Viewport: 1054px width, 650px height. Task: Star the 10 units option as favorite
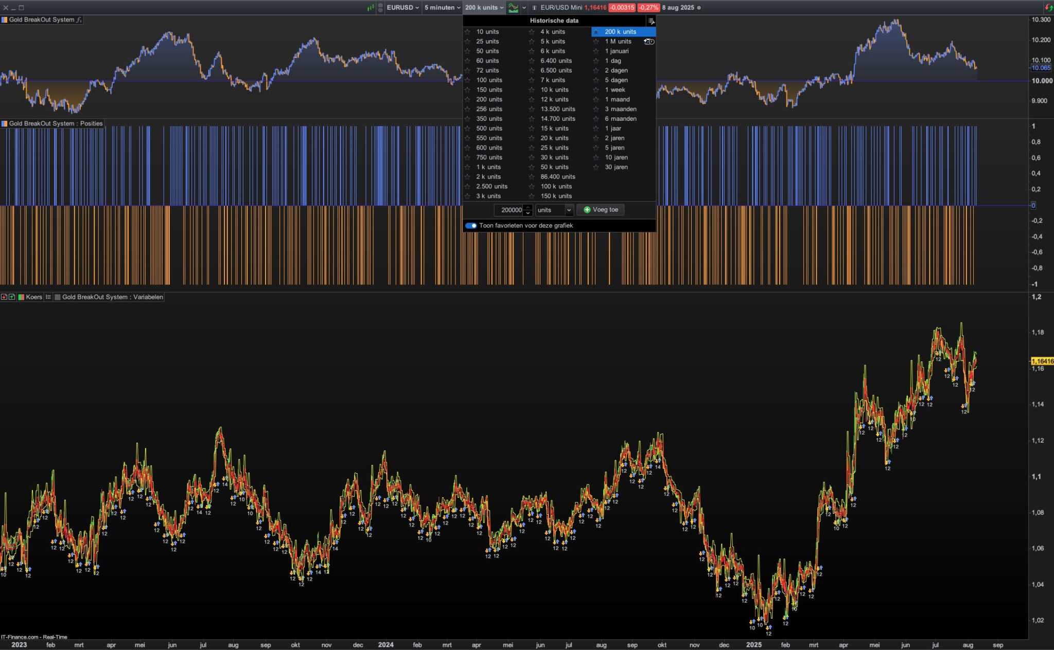[467, 32]
